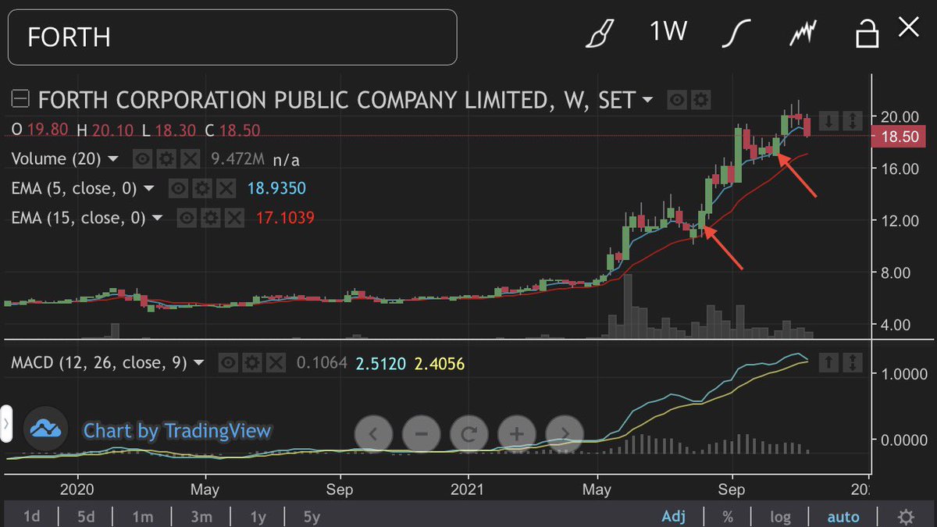
Task: Click the FORTH symbol search field
Action: [x=232, y=37]
